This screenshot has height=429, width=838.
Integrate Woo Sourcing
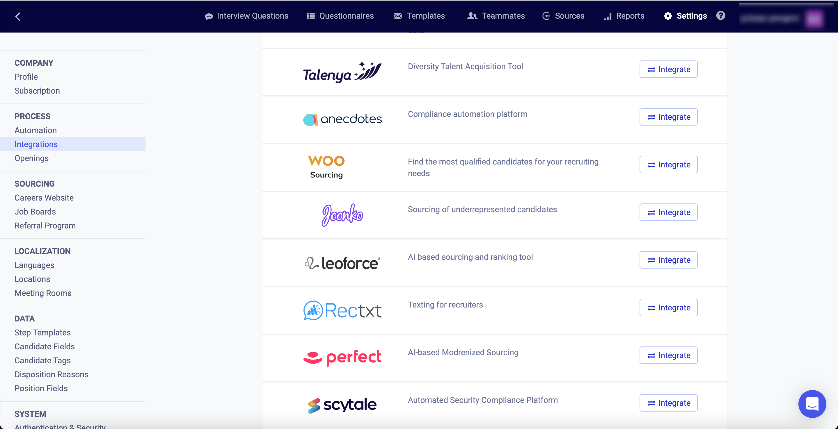click(x=668, y=165)
